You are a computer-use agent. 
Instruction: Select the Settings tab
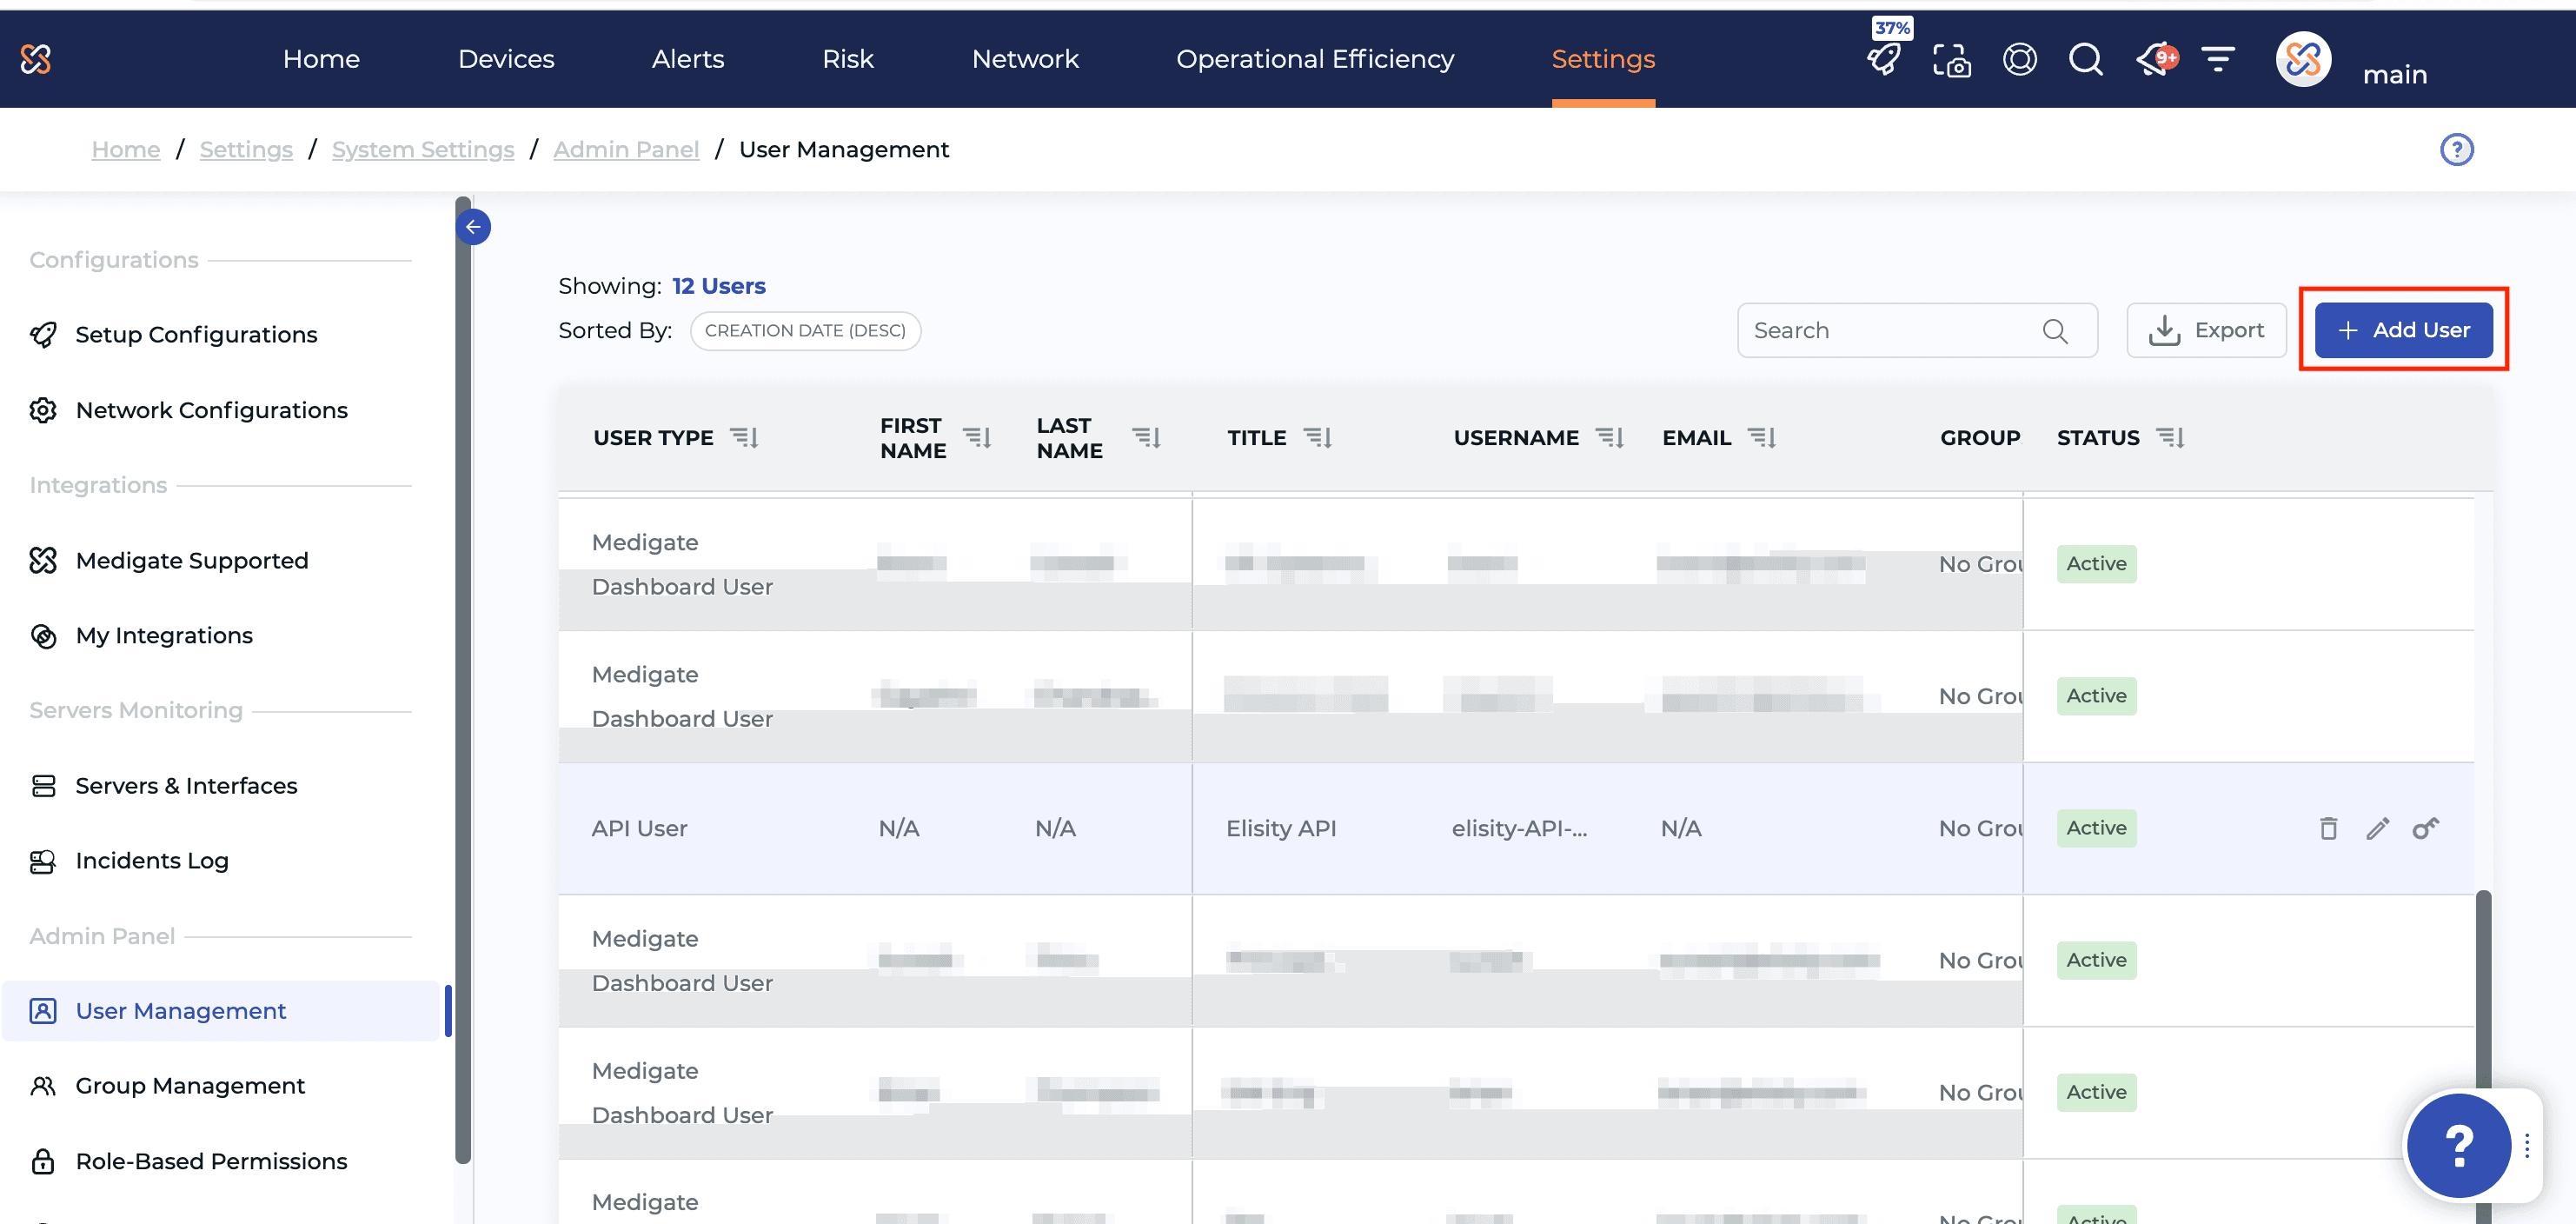(1603, 59)
